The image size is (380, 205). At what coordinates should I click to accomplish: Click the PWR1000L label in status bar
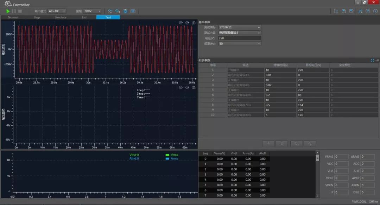click(359, 201)
